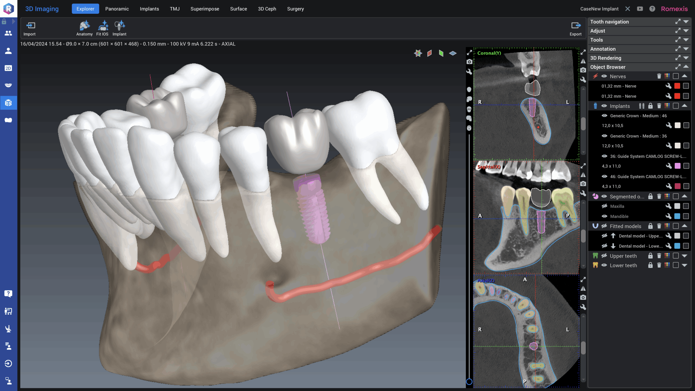Image resolution: width=695 pixels, height=391 pixels.
Task: Select the 46: Guide System CAMLOG implant entry
Action: [x=648, y=176]
